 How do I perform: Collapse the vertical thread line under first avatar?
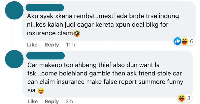(x=12, y=35)
